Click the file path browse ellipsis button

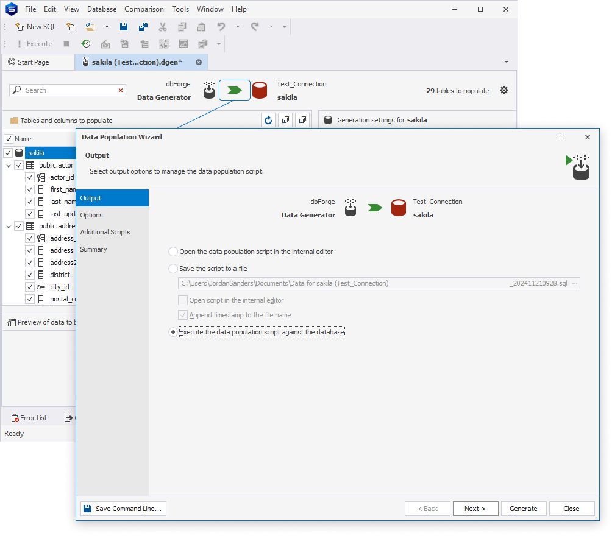tap(575, 283)
